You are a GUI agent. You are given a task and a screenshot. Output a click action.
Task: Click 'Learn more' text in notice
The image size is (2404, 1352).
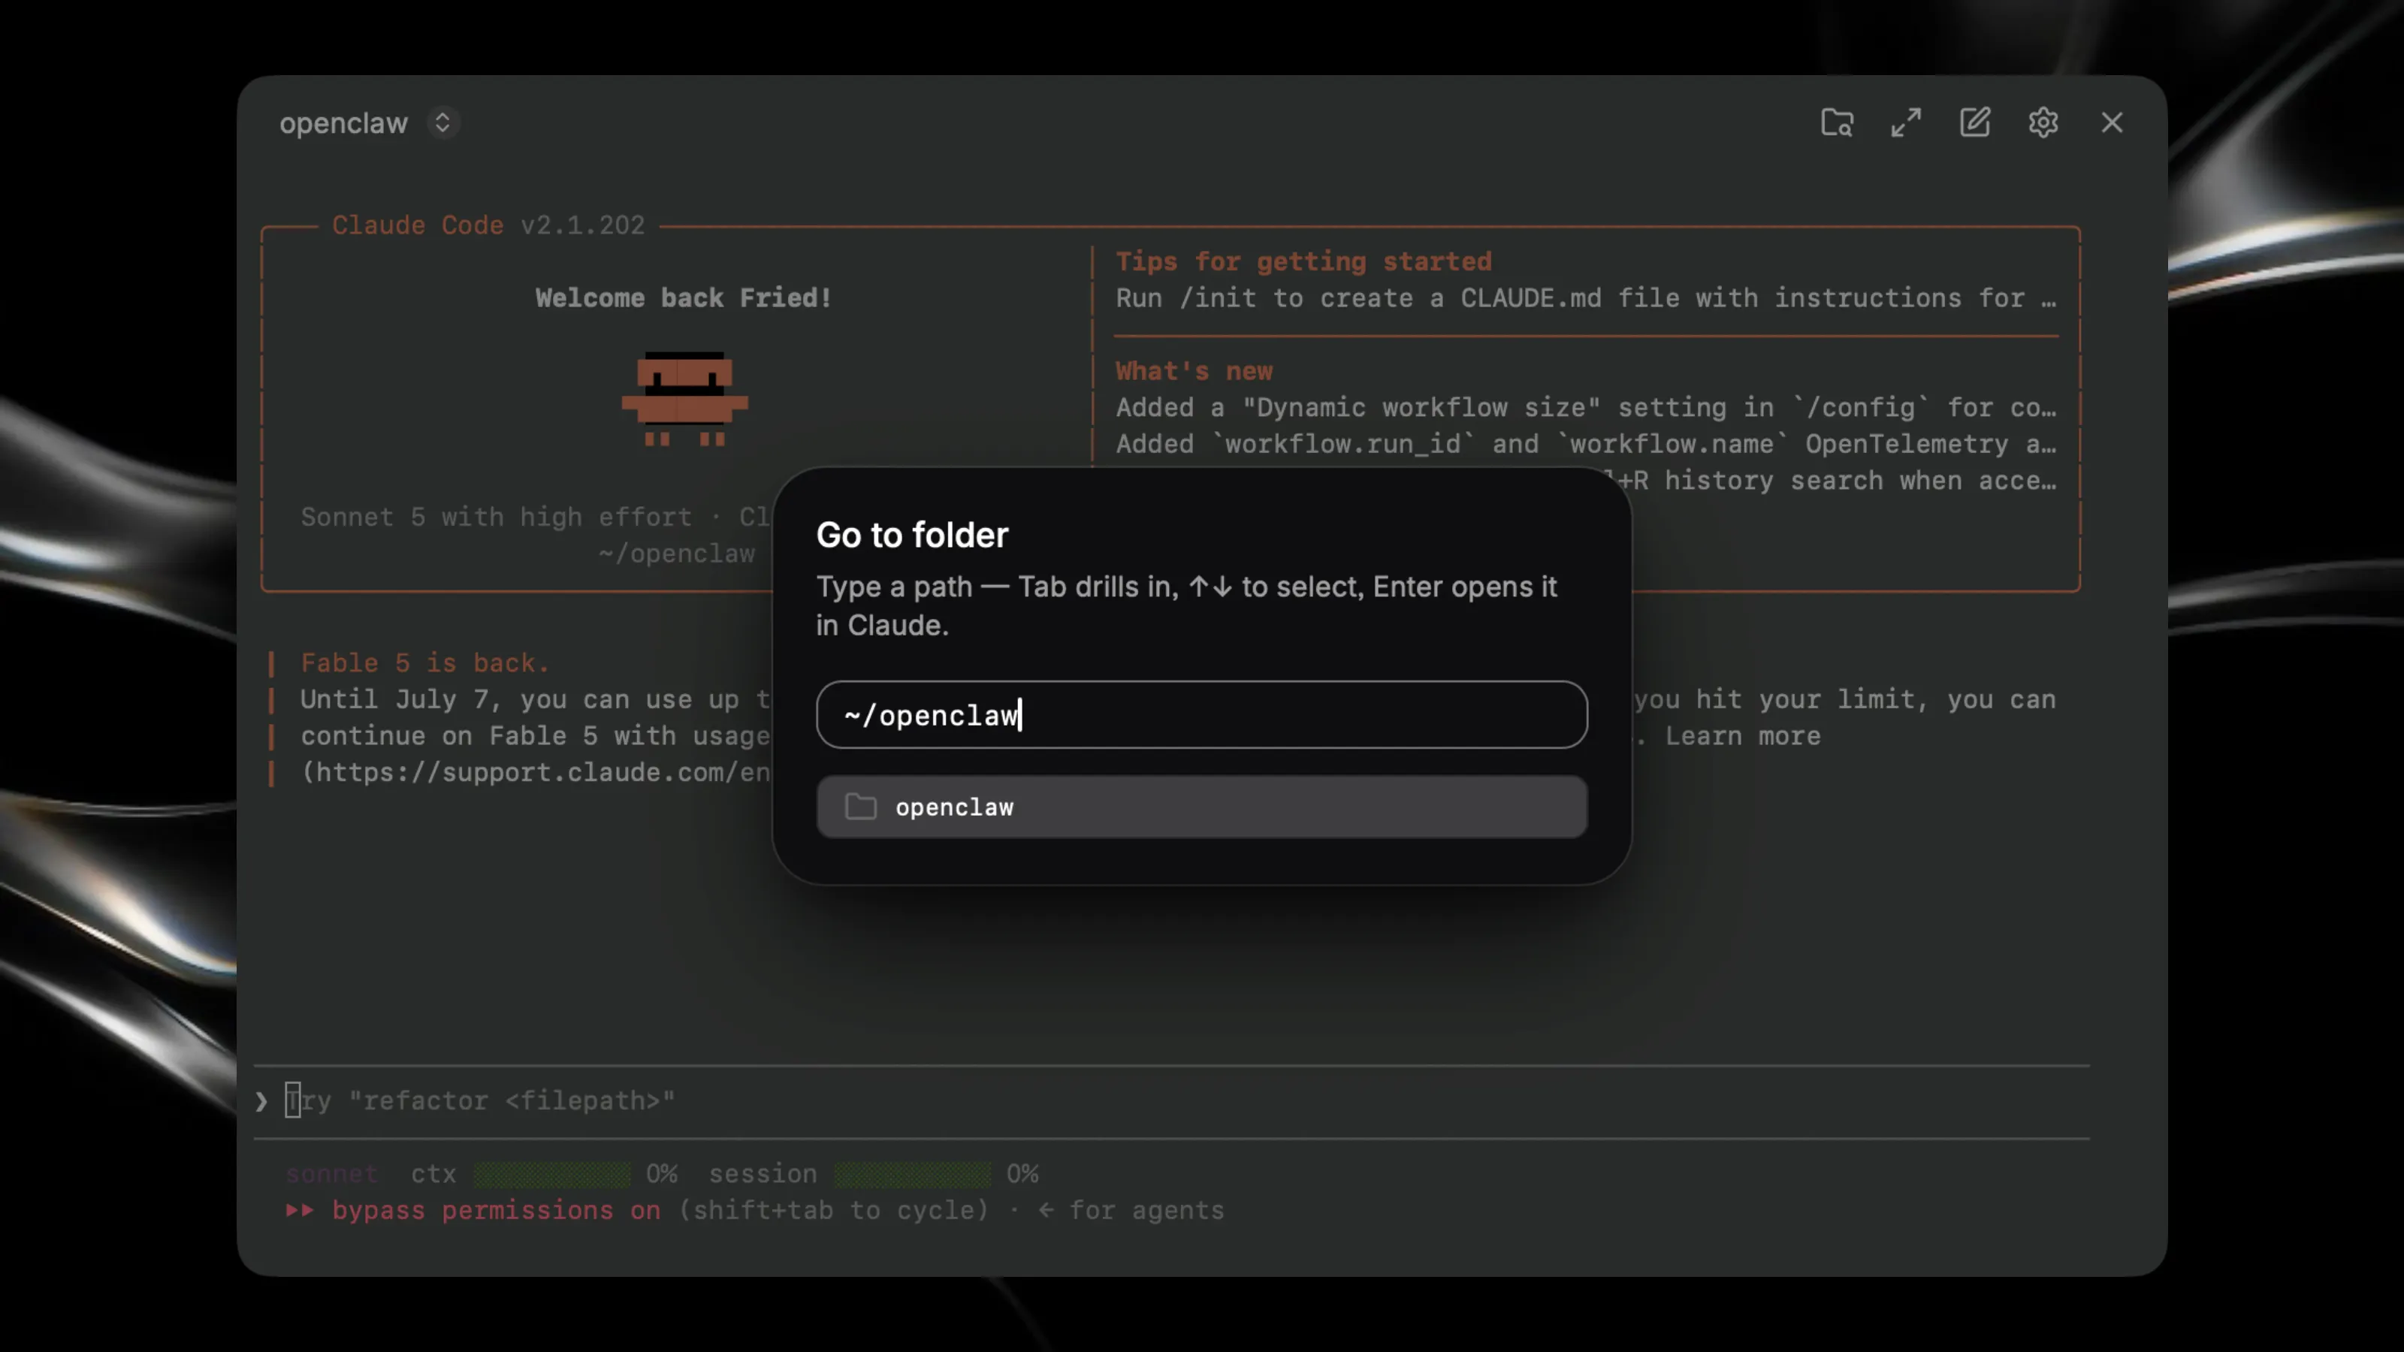pyautogui.click(x=1742, y=736)
